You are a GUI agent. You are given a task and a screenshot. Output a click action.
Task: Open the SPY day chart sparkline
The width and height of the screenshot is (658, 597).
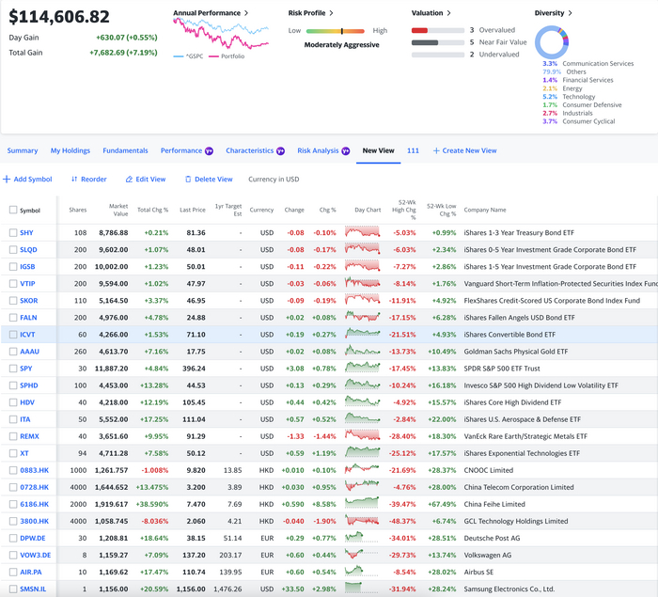tap(362, 369)
